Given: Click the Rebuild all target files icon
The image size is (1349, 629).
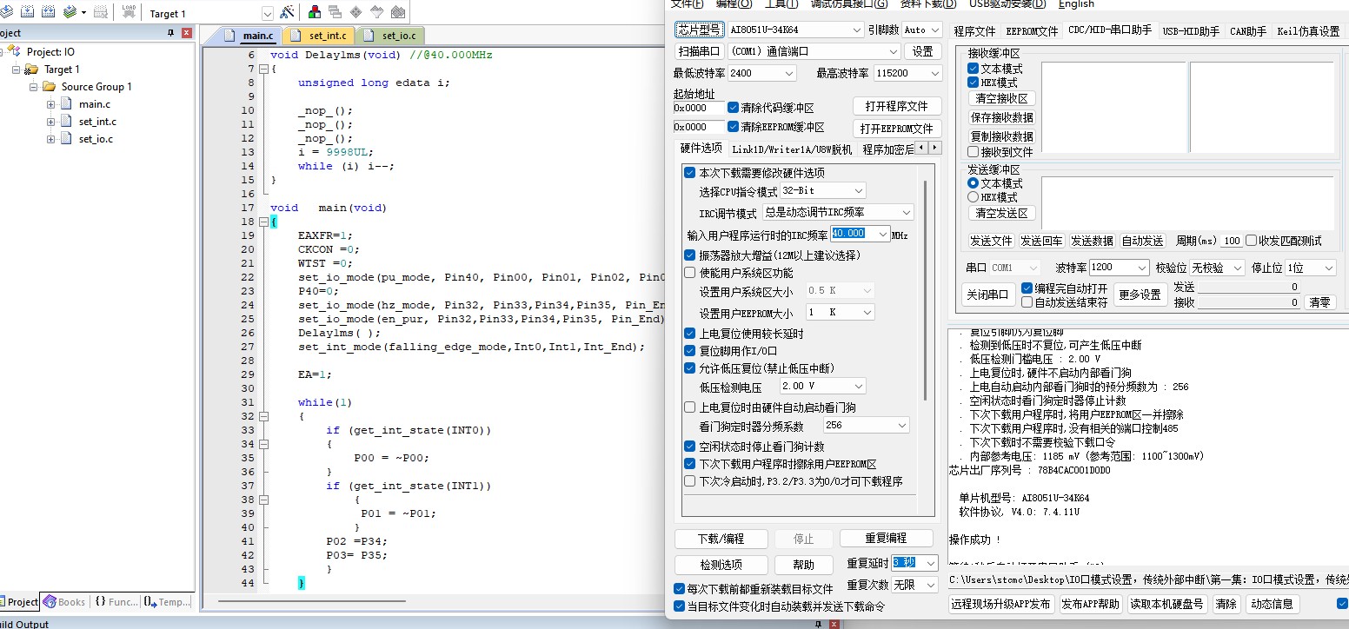Looking at the screenshot, I should click(48, 13).
